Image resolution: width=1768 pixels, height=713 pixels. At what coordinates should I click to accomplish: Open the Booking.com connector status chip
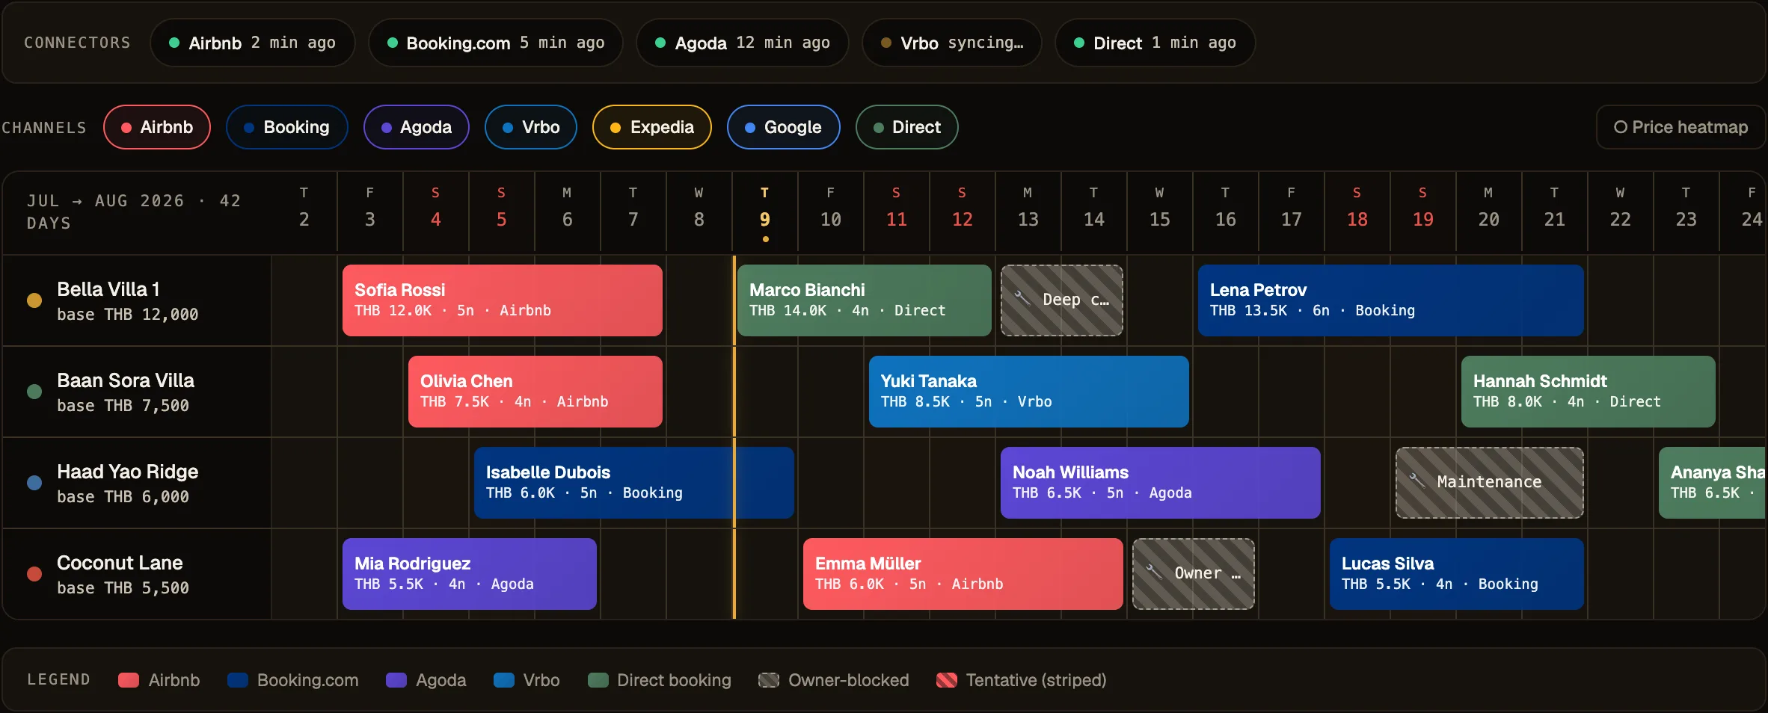[x=496, y=43]
